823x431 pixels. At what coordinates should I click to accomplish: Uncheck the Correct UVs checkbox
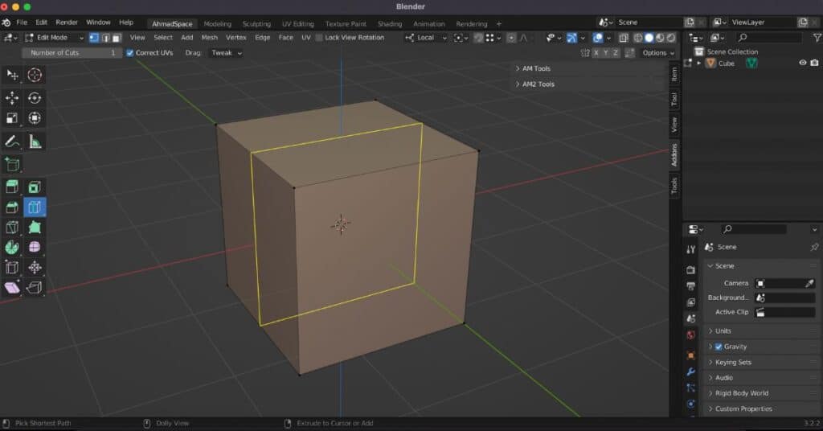[130, 53]
